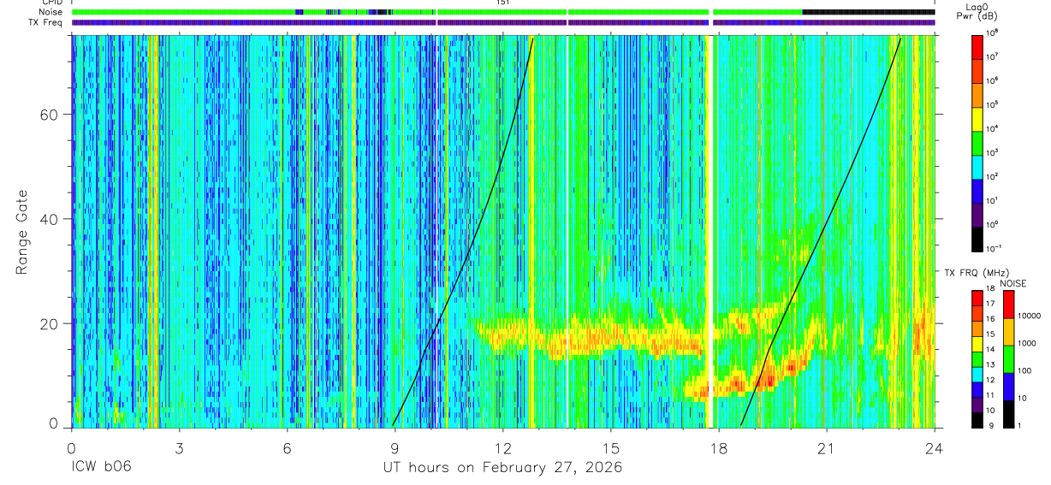The image size is (1051, 485).
Task: Click the black bottom segment of the TX FRQ colorbar
Action: click(x=977, y=420)
